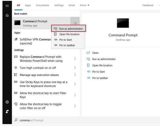Open the More dropdown filter
Screen dimensions: 160x126
(x=85, y=5)
